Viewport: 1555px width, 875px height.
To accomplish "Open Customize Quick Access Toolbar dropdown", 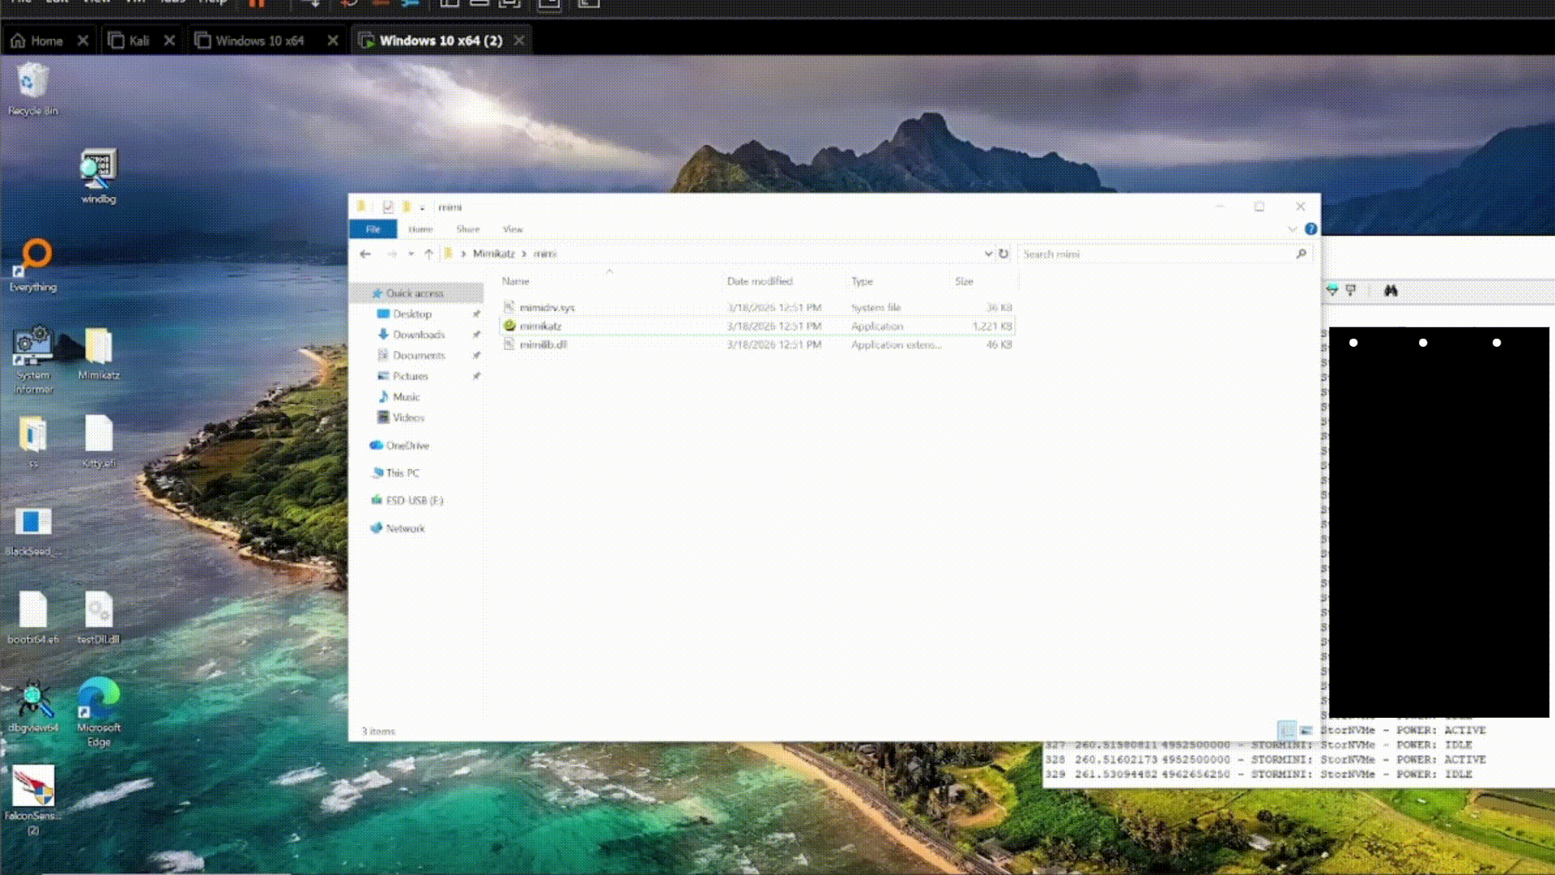I will pyautogui.click(x=422, y=207).
